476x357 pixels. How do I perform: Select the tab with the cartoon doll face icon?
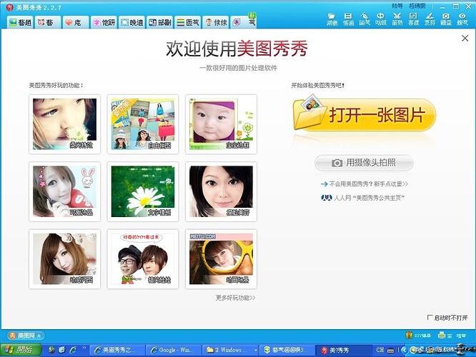pyautogui.click(x=216, y=22)
